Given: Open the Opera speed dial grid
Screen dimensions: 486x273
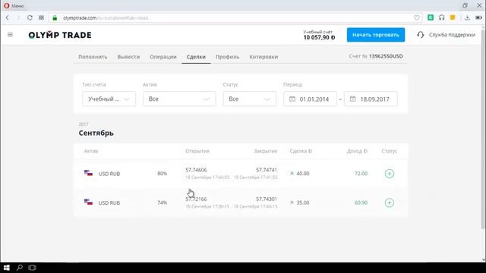Looking at the screenshot, I should [41, 18].
